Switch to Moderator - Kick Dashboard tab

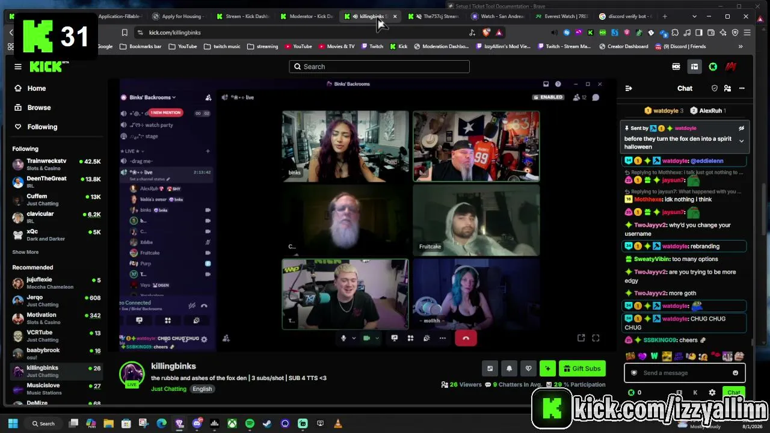tap(306, 16)
